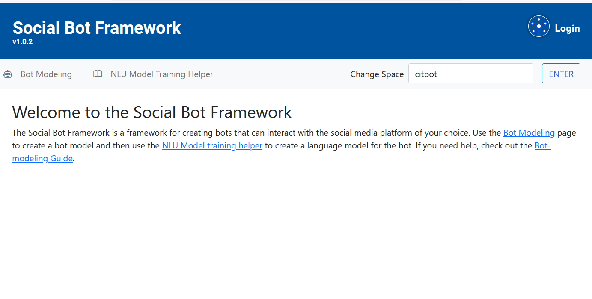592x299 pixels.
Task: Click the Welcome to the Social Bot Framework heading
Action: pos(152,112)
